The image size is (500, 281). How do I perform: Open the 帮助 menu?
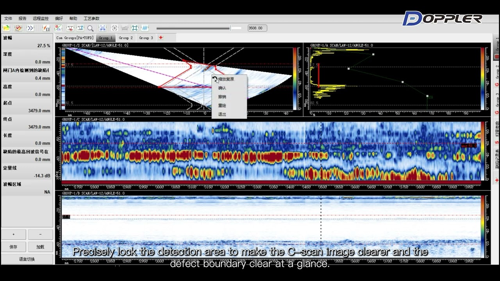coord(73,18)
